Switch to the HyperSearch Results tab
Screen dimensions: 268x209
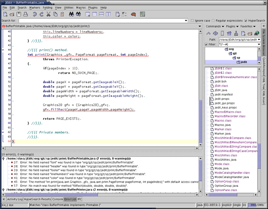click(37, 199)
